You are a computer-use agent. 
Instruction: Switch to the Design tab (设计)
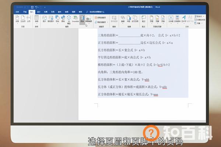pyautogui.click(x=39, y=12)
